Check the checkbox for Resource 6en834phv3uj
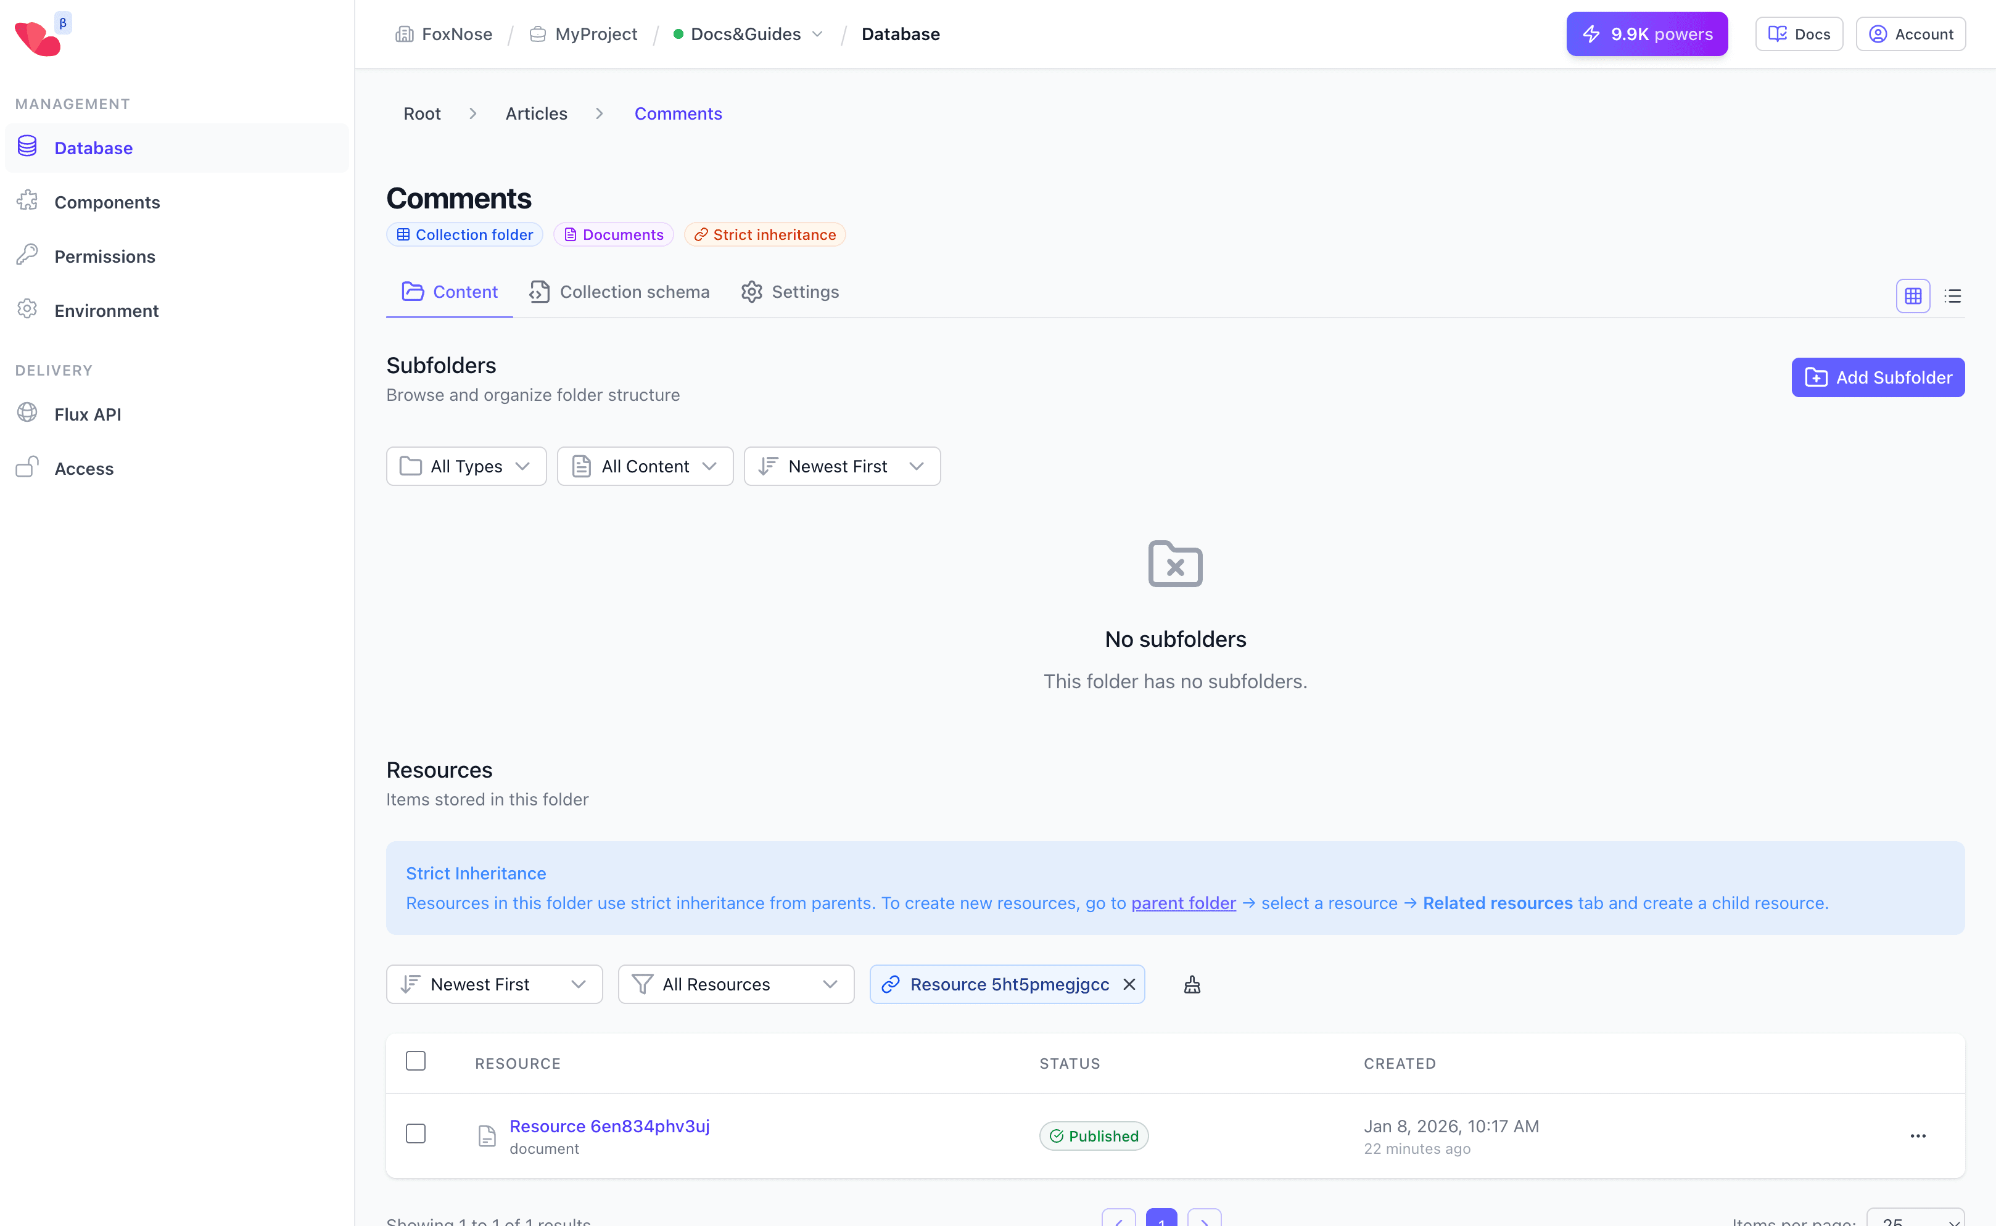Image resolution: width=1996 pixels, height=1226 pixels. click(x=415, y=1133)
